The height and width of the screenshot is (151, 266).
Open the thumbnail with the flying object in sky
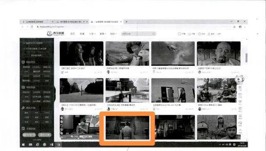coord(173,53)
